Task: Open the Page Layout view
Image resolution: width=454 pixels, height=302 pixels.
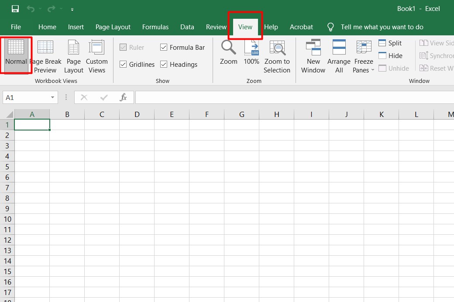Action: [74, 57]
